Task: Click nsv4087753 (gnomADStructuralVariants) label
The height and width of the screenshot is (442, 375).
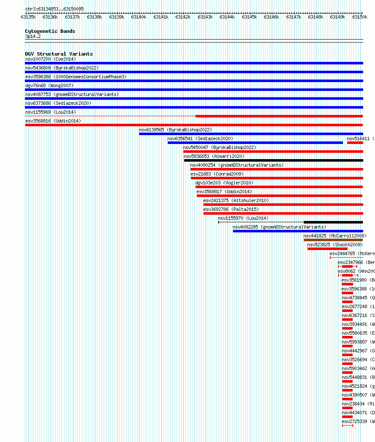Action: pyautogui.click(x=72, y=94)
